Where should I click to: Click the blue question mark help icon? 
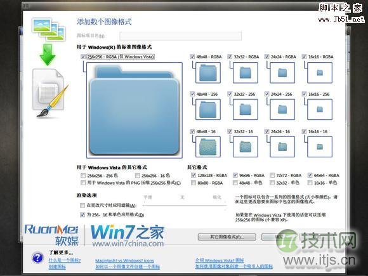click(37, 258)
